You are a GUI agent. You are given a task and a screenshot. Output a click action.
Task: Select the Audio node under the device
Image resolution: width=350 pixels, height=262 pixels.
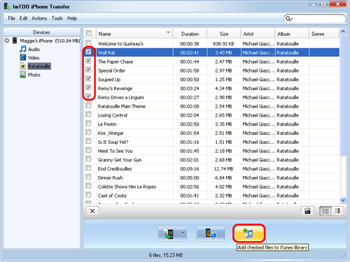tap(34, 49)
